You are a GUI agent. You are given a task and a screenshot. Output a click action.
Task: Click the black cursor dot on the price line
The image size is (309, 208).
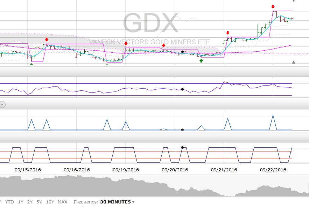point(182,52)
